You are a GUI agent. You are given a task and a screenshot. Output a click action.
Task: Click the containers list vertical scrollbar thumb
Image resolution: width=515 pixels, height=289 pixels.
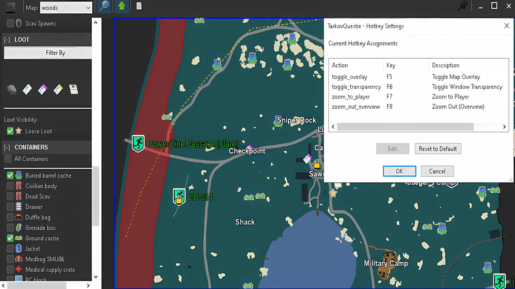[x=96, y=196]
